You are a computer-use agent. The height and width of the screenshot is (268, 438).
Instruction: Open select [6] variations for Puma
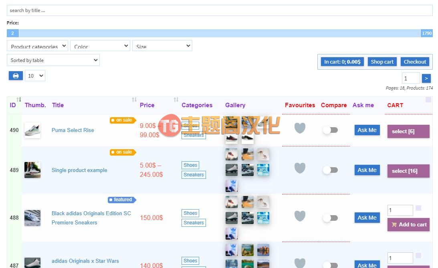(x=408, y=131)
